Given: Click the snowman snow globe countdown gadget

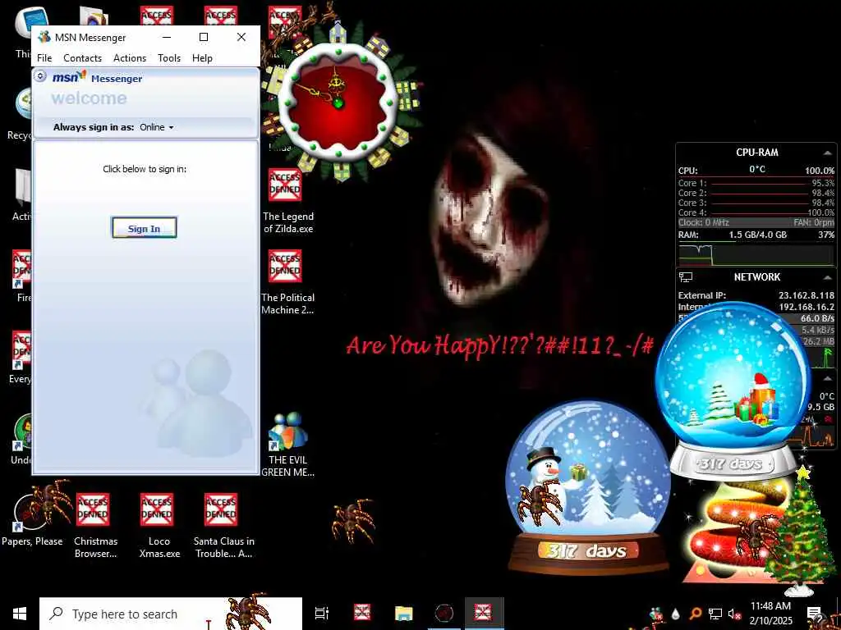Looking at the screenshot, I should [588, 487].
